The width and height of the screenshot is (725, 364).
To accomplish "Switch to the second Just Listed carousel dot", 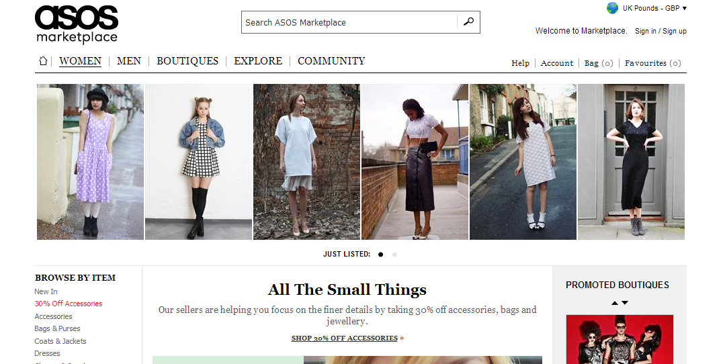I will pos(394,255).
